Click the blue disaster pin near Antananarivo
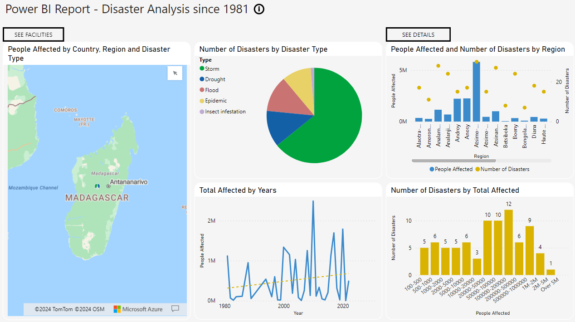Viewport: 575px width, 322px height. click(98, 186)
